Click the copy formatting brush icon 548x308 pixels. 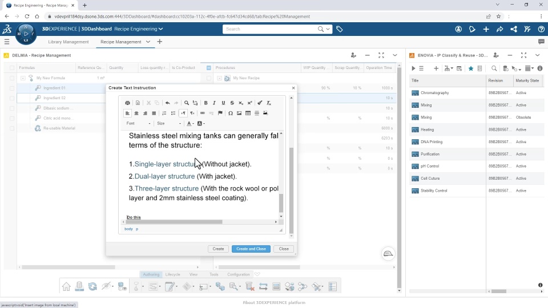(x=260, y=103)
